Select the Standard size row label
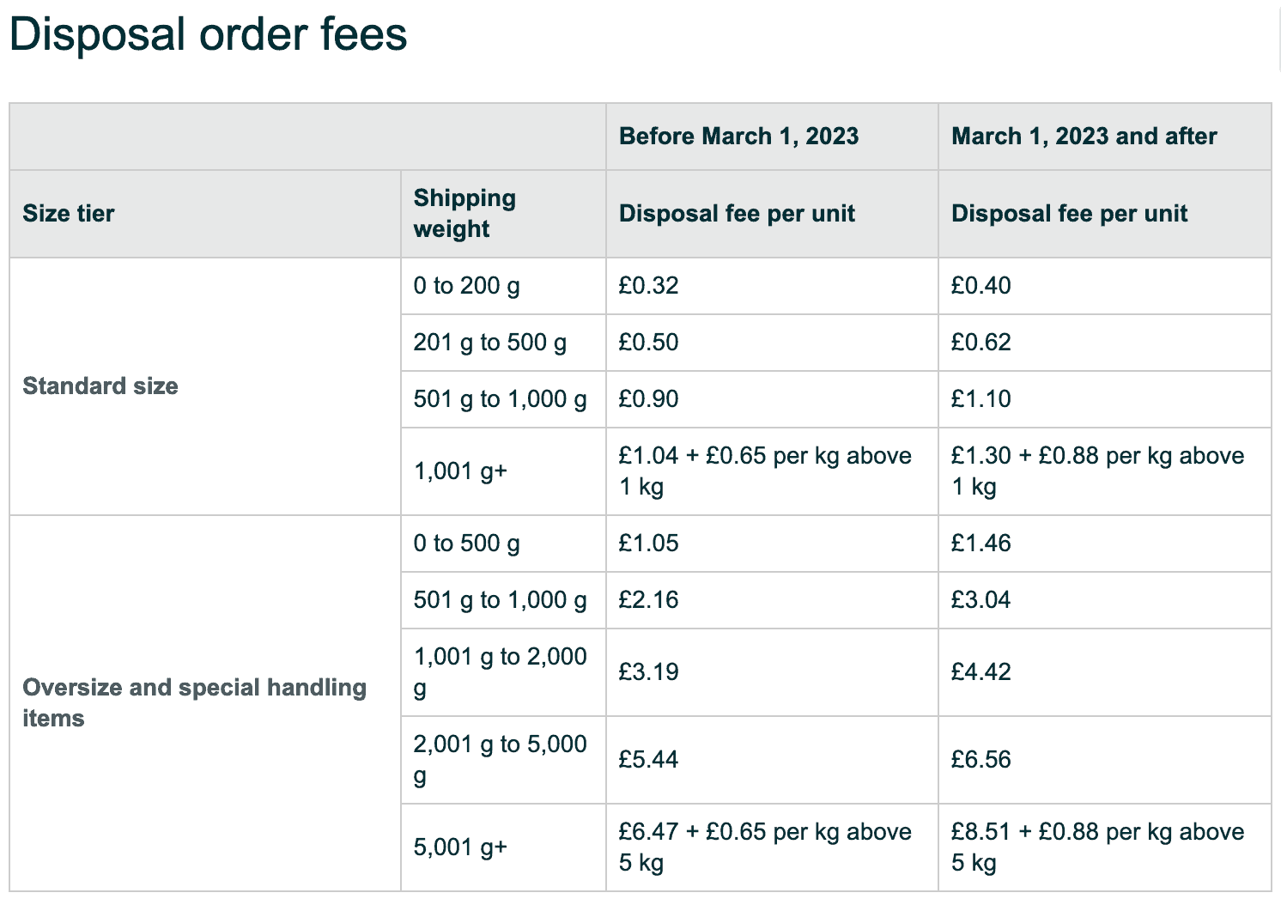 click(100, 386)
